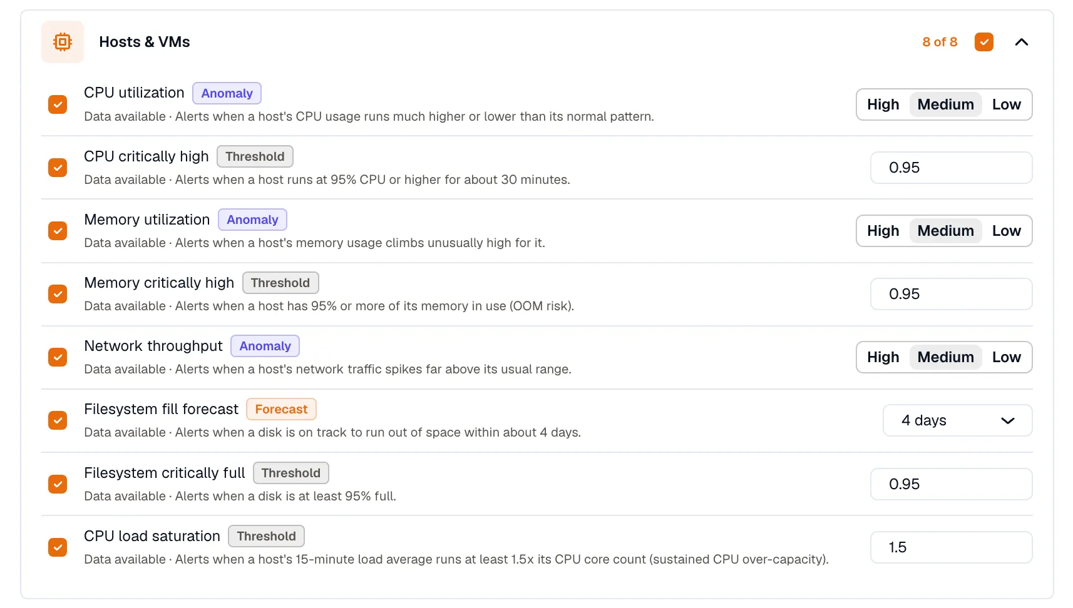Click the Filesystem critically full threshold input
Screen dimensions: 1073x608
click(951, 484)
